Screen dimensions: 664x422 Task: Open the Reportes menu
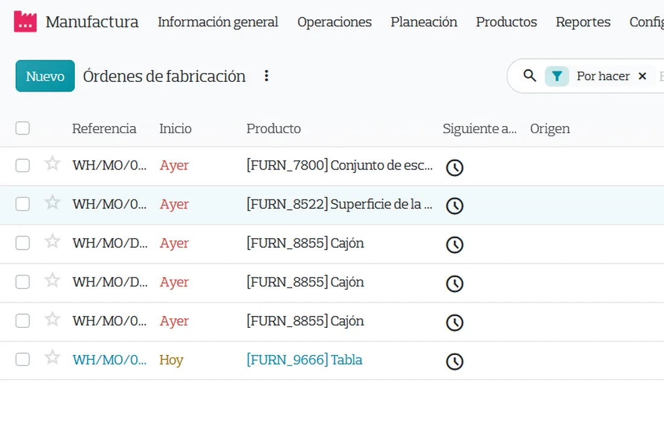pyautogui.click(x=583, y=22)
